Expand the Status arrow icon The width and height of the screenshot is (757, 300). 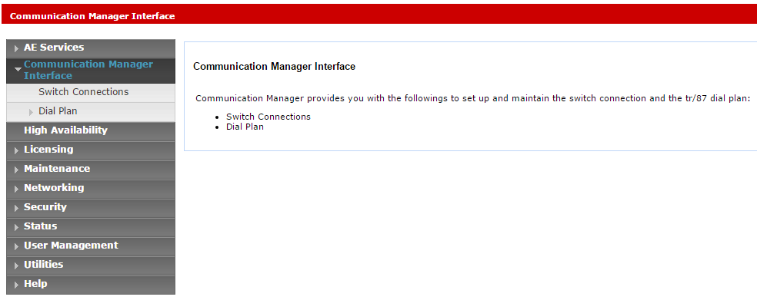[x=17, y=227]
